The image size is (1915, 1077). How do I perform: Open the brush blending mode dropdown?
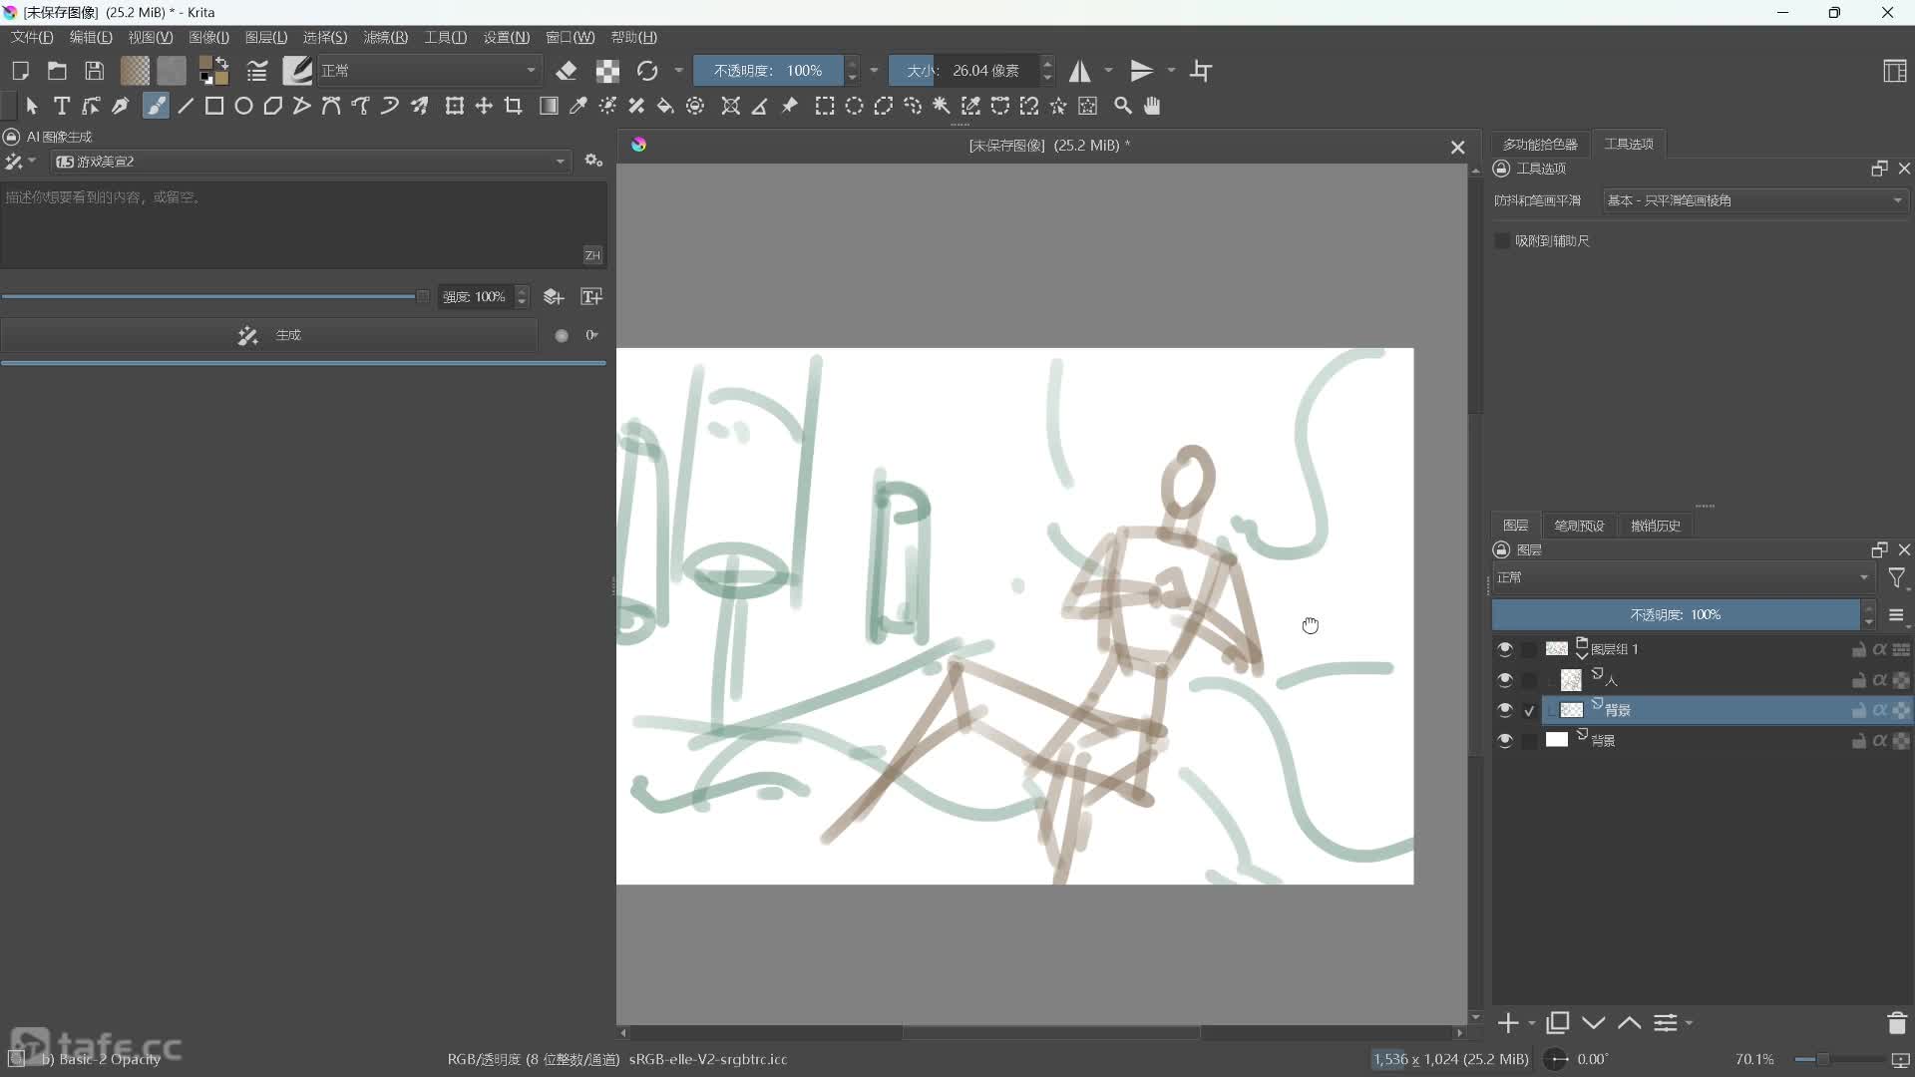point(429,71)
